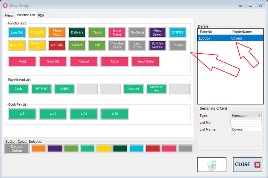Viewport: 268px width, 178px height.
Task: Select the cyan blue colour swatch
Action: (136, 148)
